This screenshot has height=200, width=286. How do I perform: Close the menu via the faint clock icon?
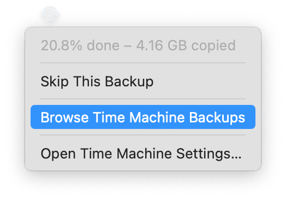[x=50, y=14]
